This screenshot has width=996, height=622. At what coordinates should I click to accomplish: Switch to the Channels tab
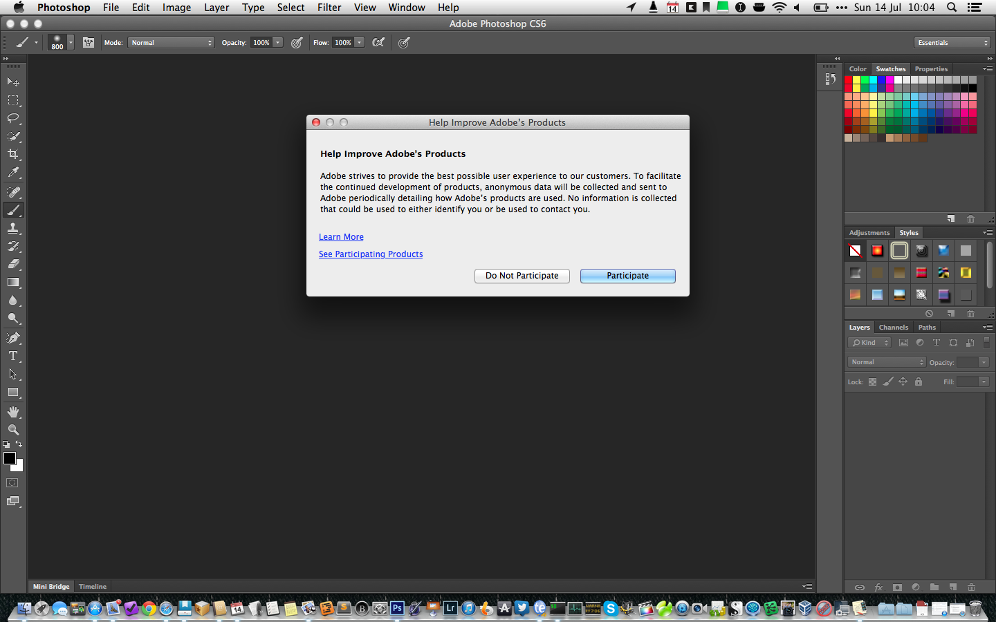point(893,328)
